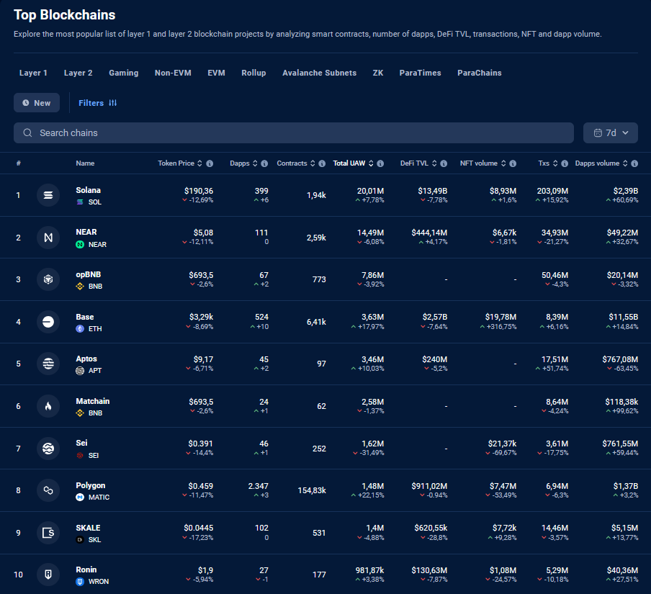The image size is (651, 594).
Task: Click the Dapps column info icon
Action: coord(264,163)
